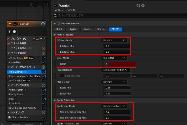Select the Sprite Renderer row

pos(26,117)
